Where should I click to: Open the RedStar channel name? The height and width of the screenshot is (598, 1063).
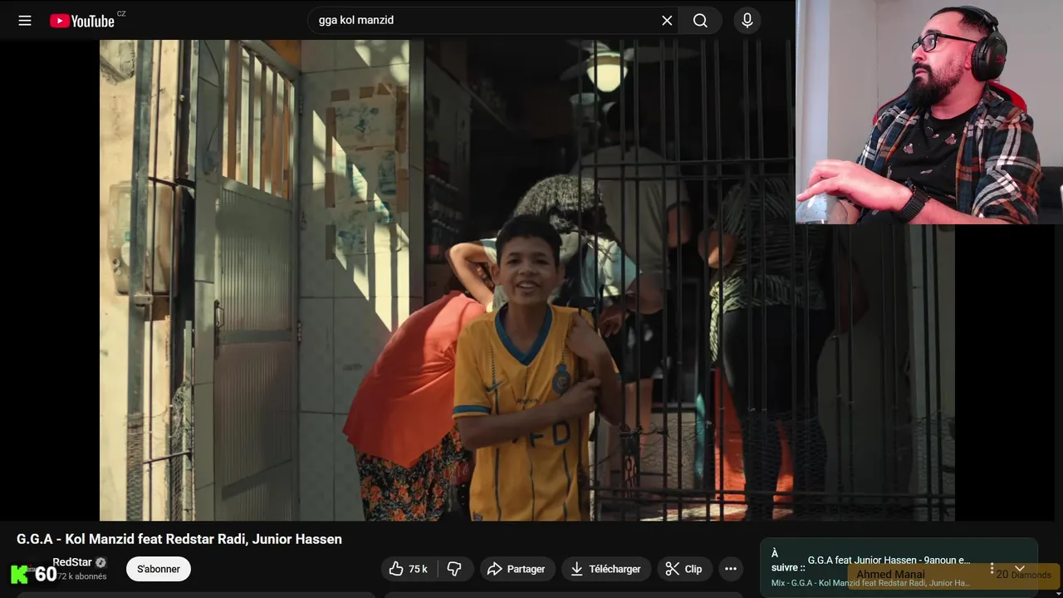pyautogui.click(x=72, y=562)
